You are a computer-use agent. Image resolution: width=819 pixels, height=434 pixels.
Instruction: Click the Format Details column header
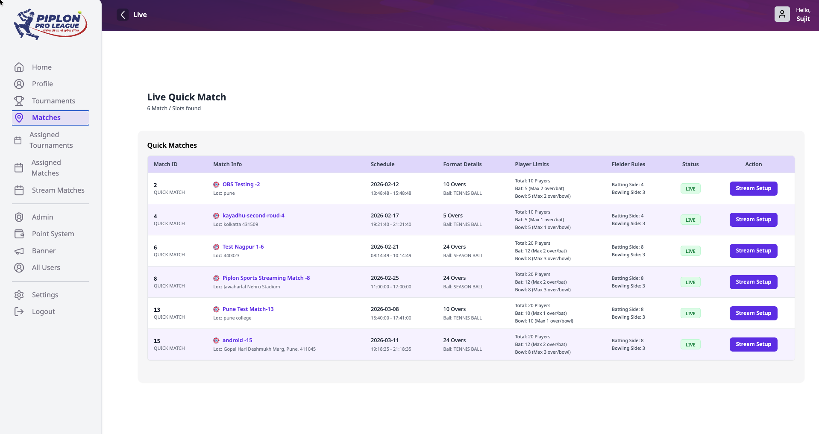coord(462,164)
